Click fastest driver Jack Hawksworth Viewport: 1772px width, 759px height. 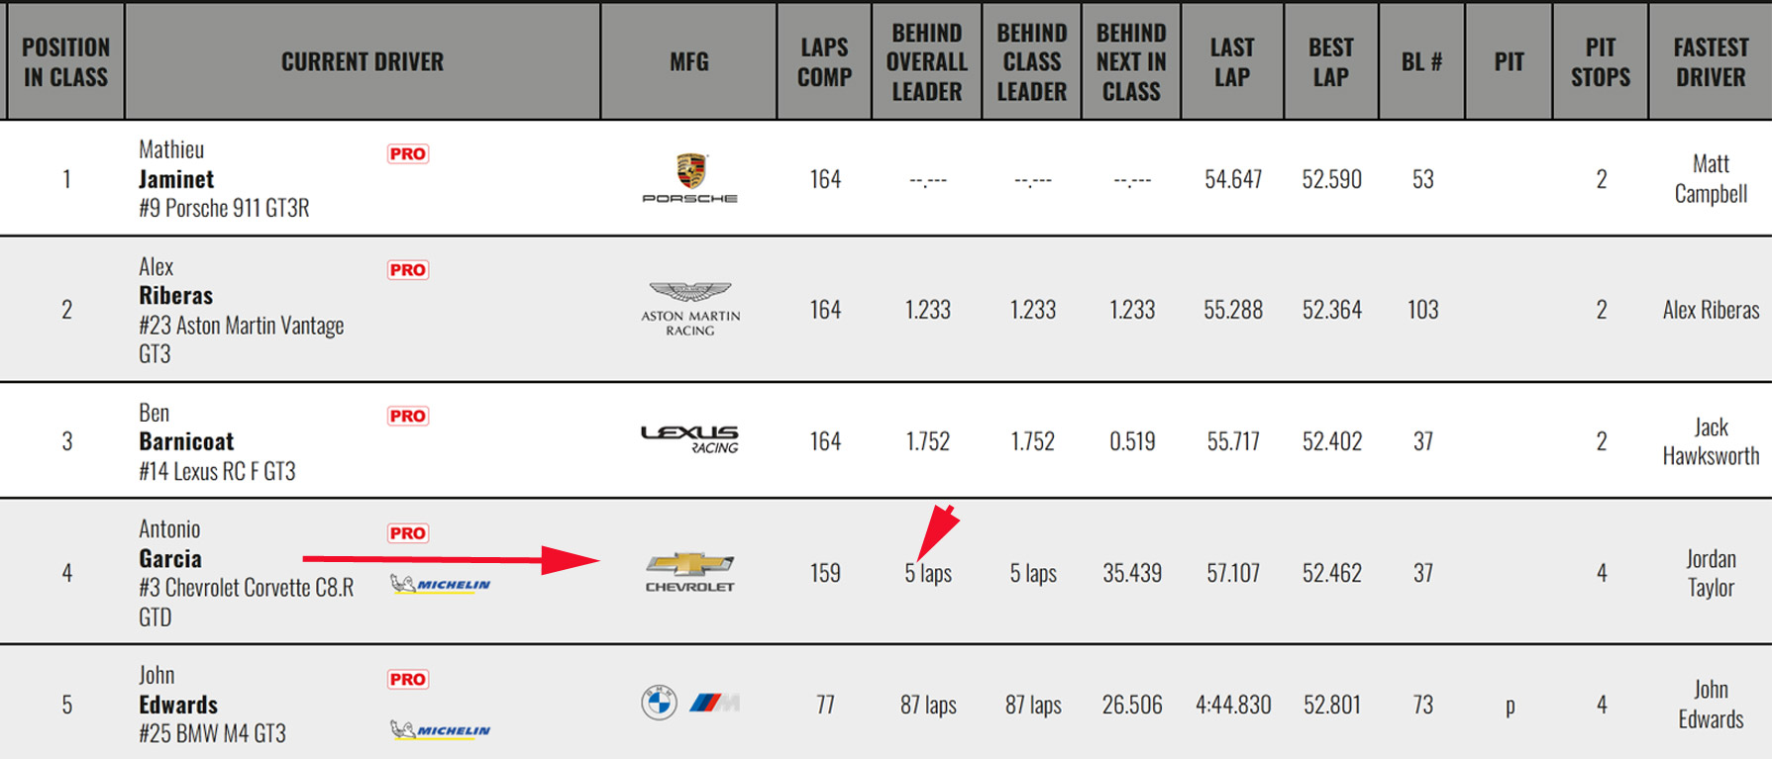[1711, 441]
